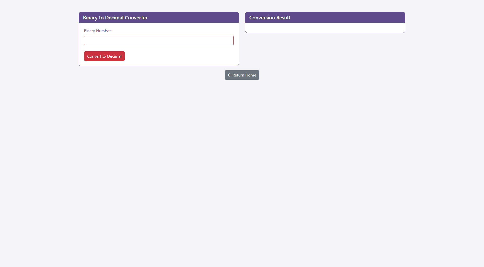
Task: Click the Conversion Result panel heading
Action: click(x=269, y=18)
